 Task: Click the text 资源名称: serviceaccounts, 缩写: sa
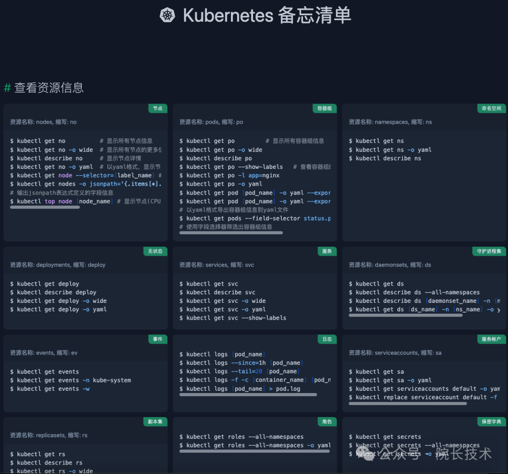395,353
